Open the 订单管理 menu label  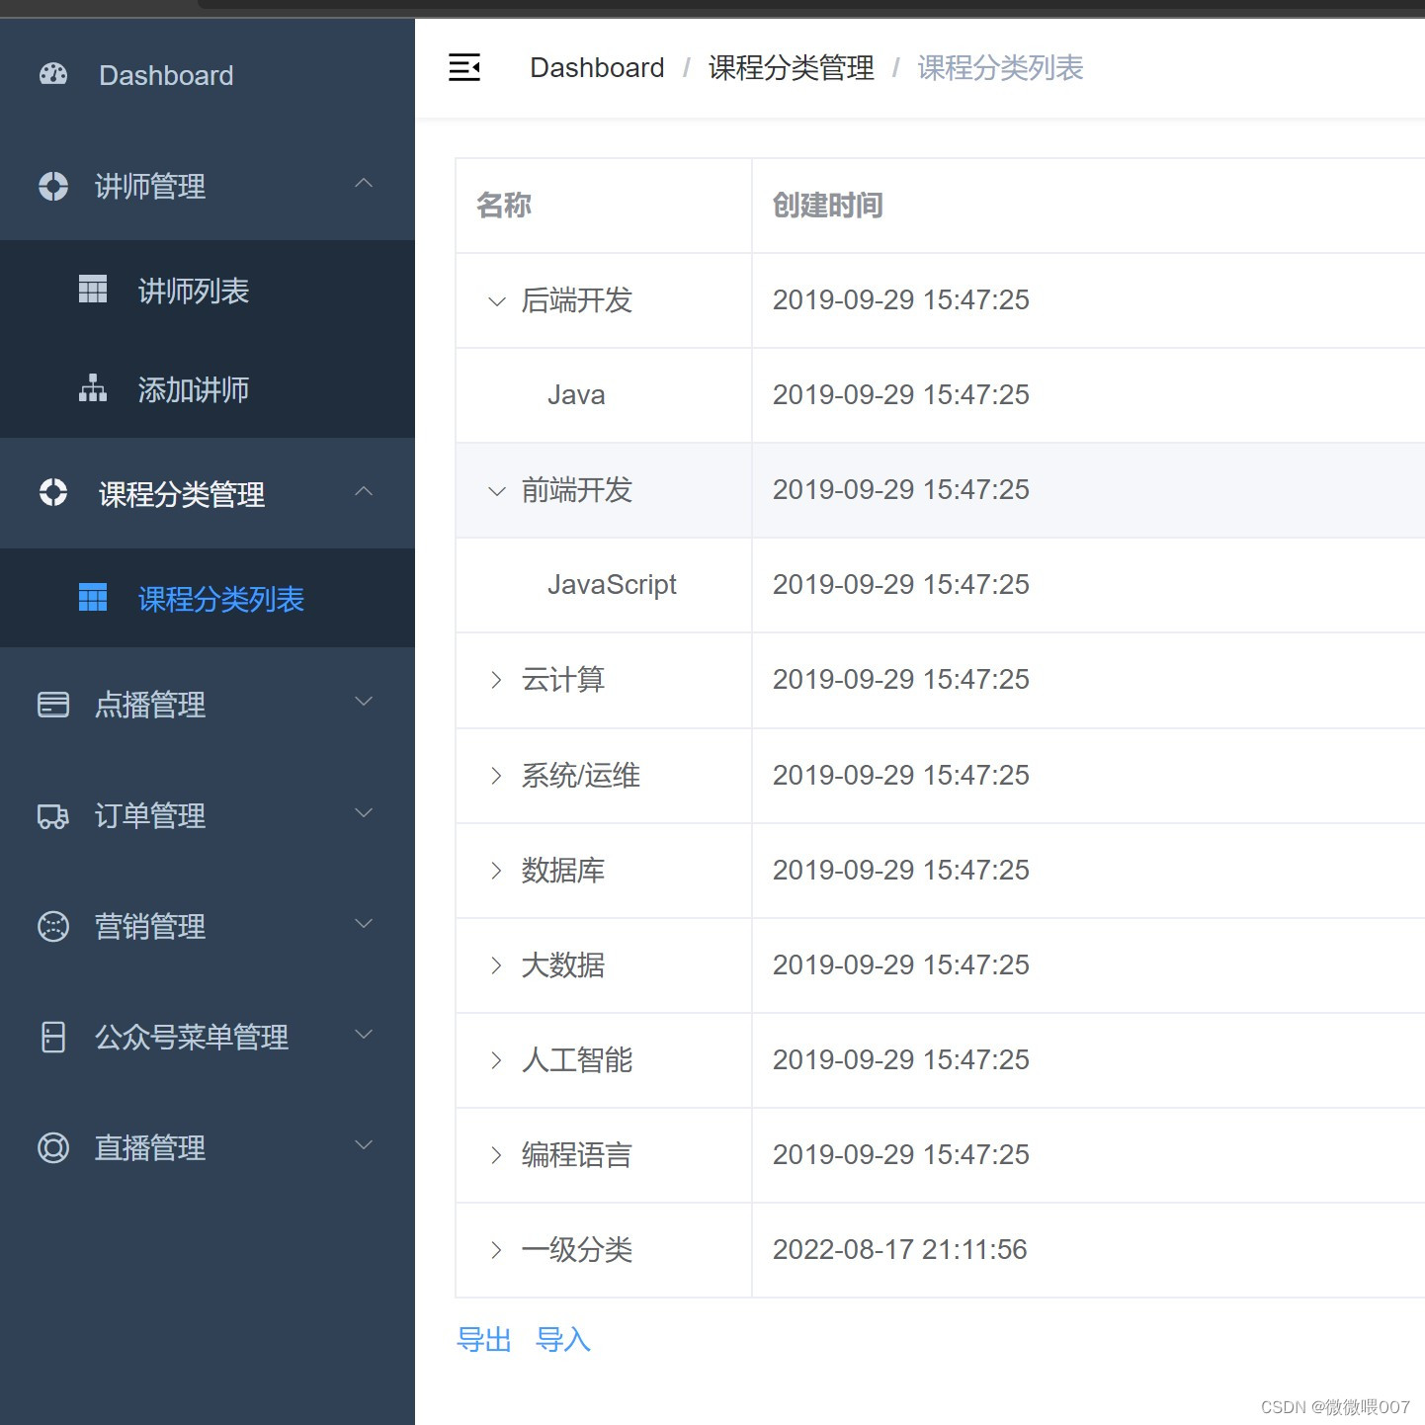point(150,816)
